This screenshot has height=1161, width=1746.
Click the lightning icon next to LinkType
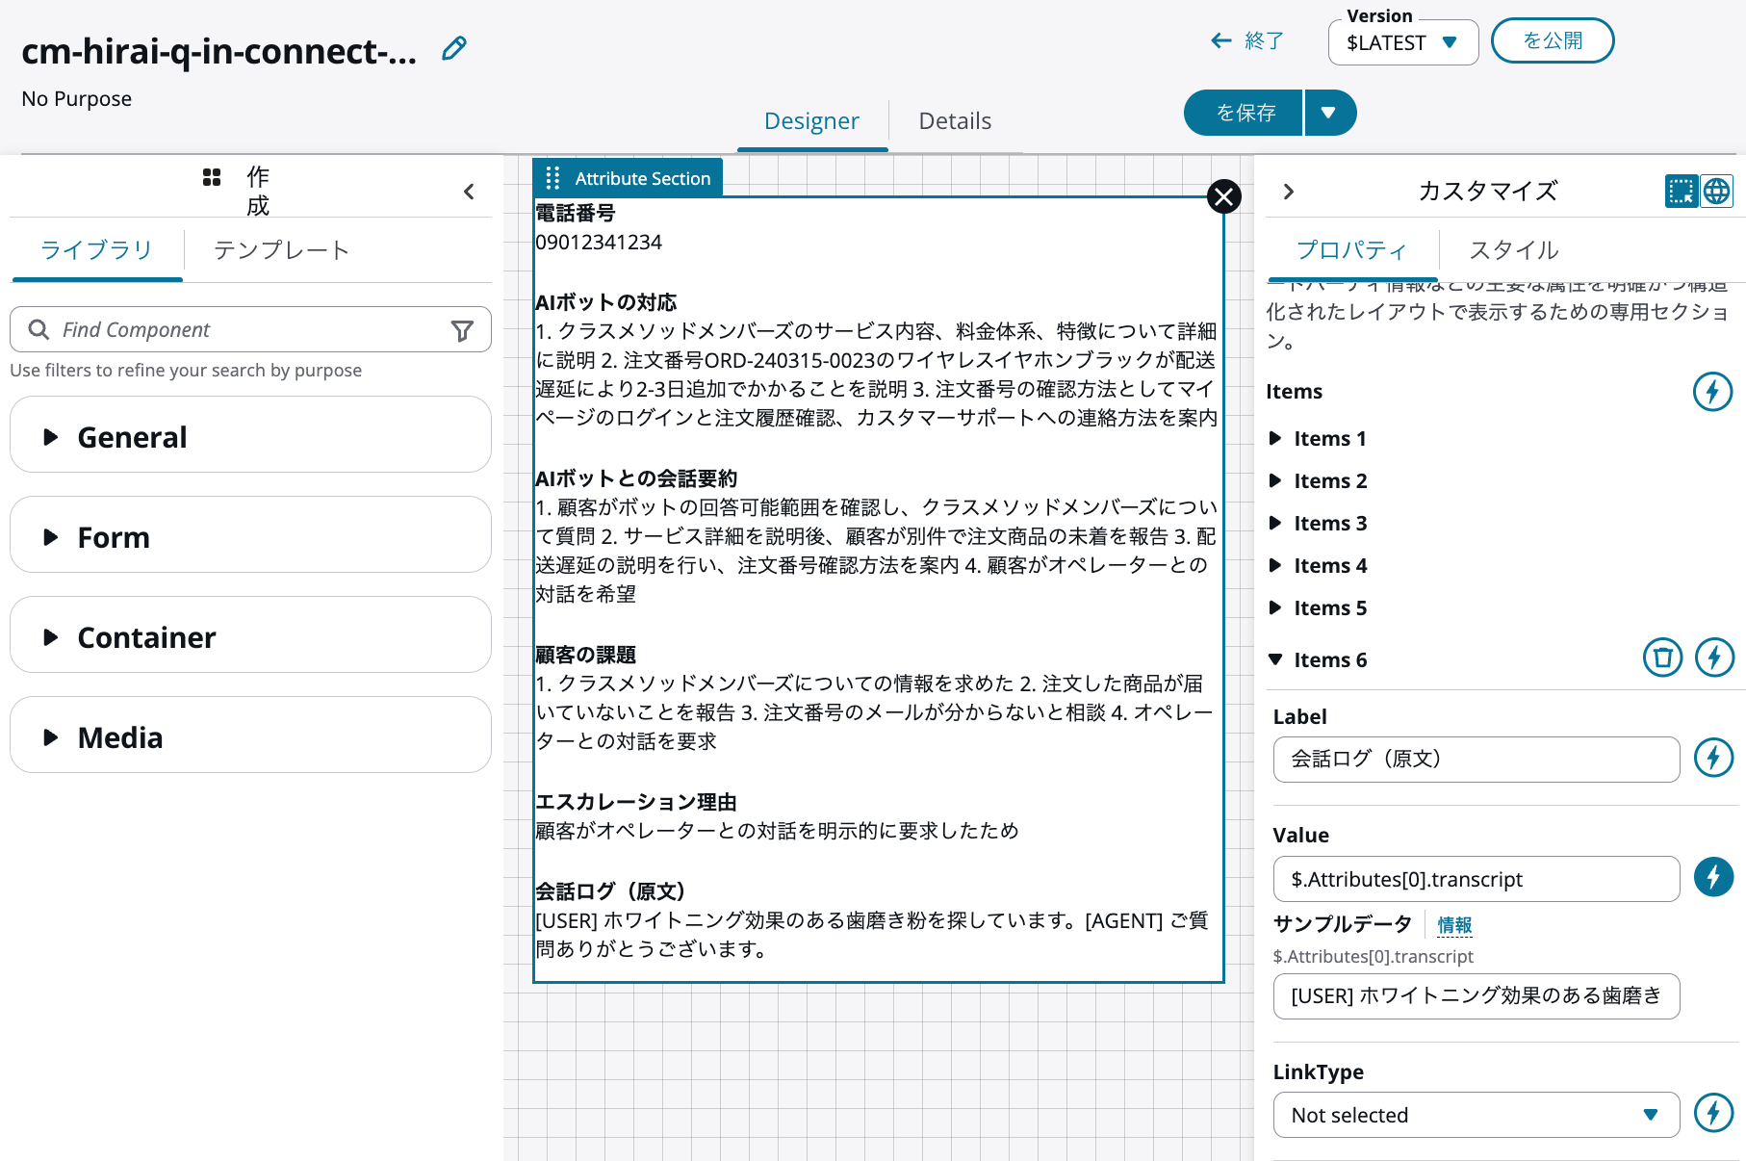pos(1713,1114)
